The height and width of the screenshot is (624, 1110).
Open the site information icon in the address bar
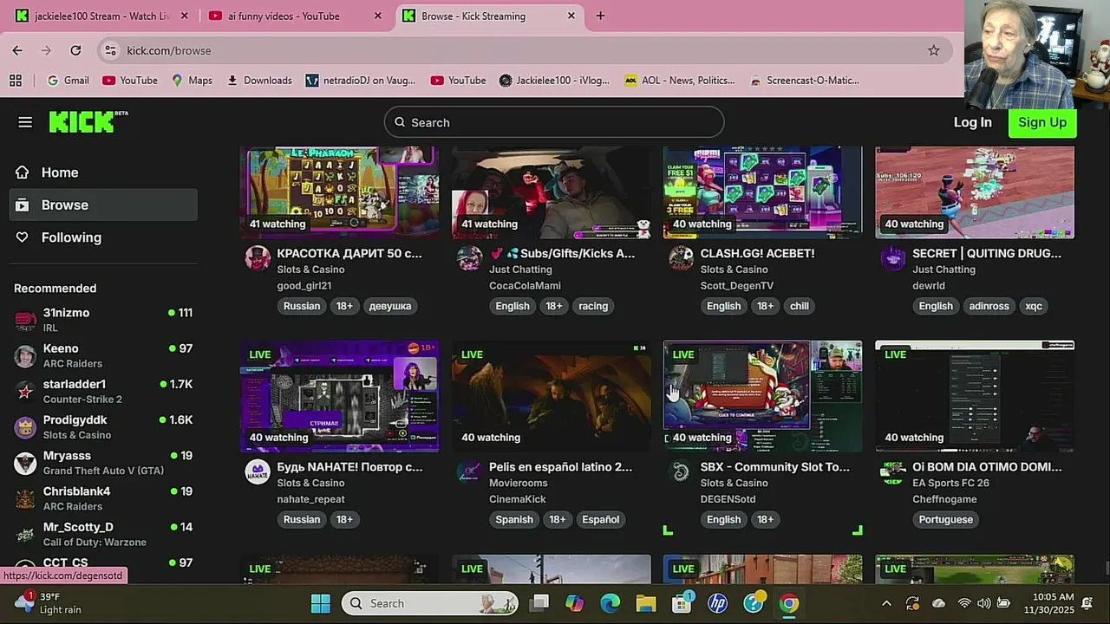point(110,50)
